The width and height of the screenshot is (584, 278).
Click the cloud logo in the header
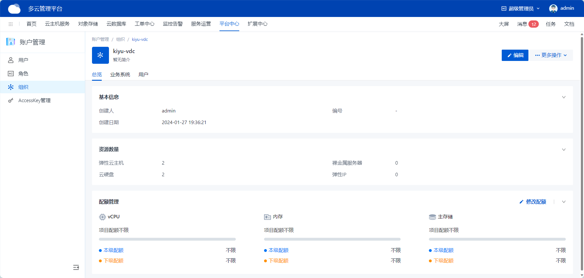pos(14,9)
